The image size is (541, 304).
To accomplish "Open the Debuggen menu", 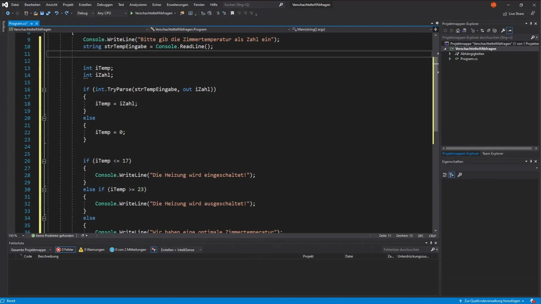I will pos(105,5).
